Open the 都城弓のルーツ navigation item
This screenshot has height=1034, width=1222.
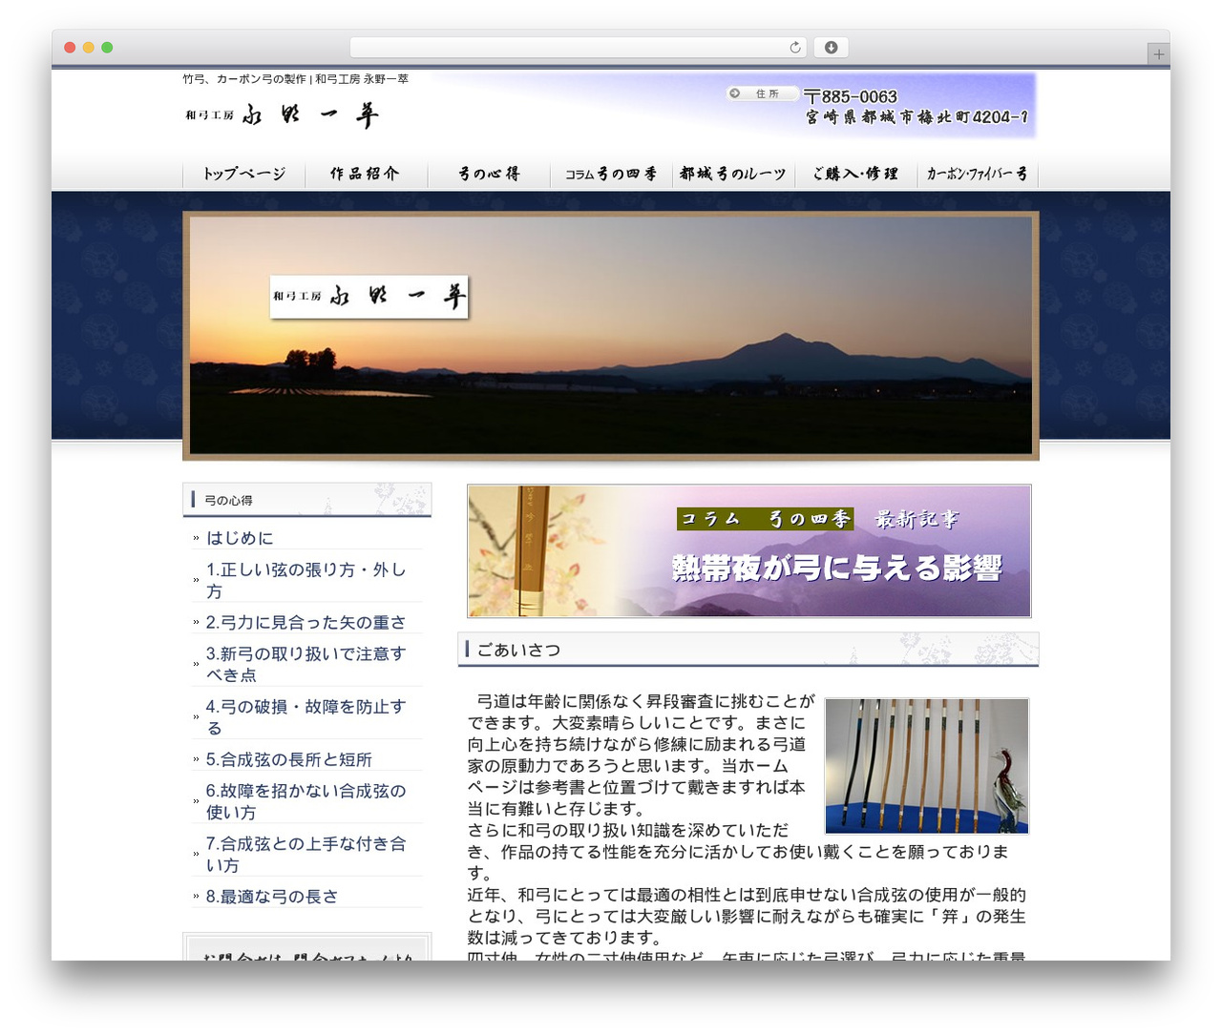733,174
